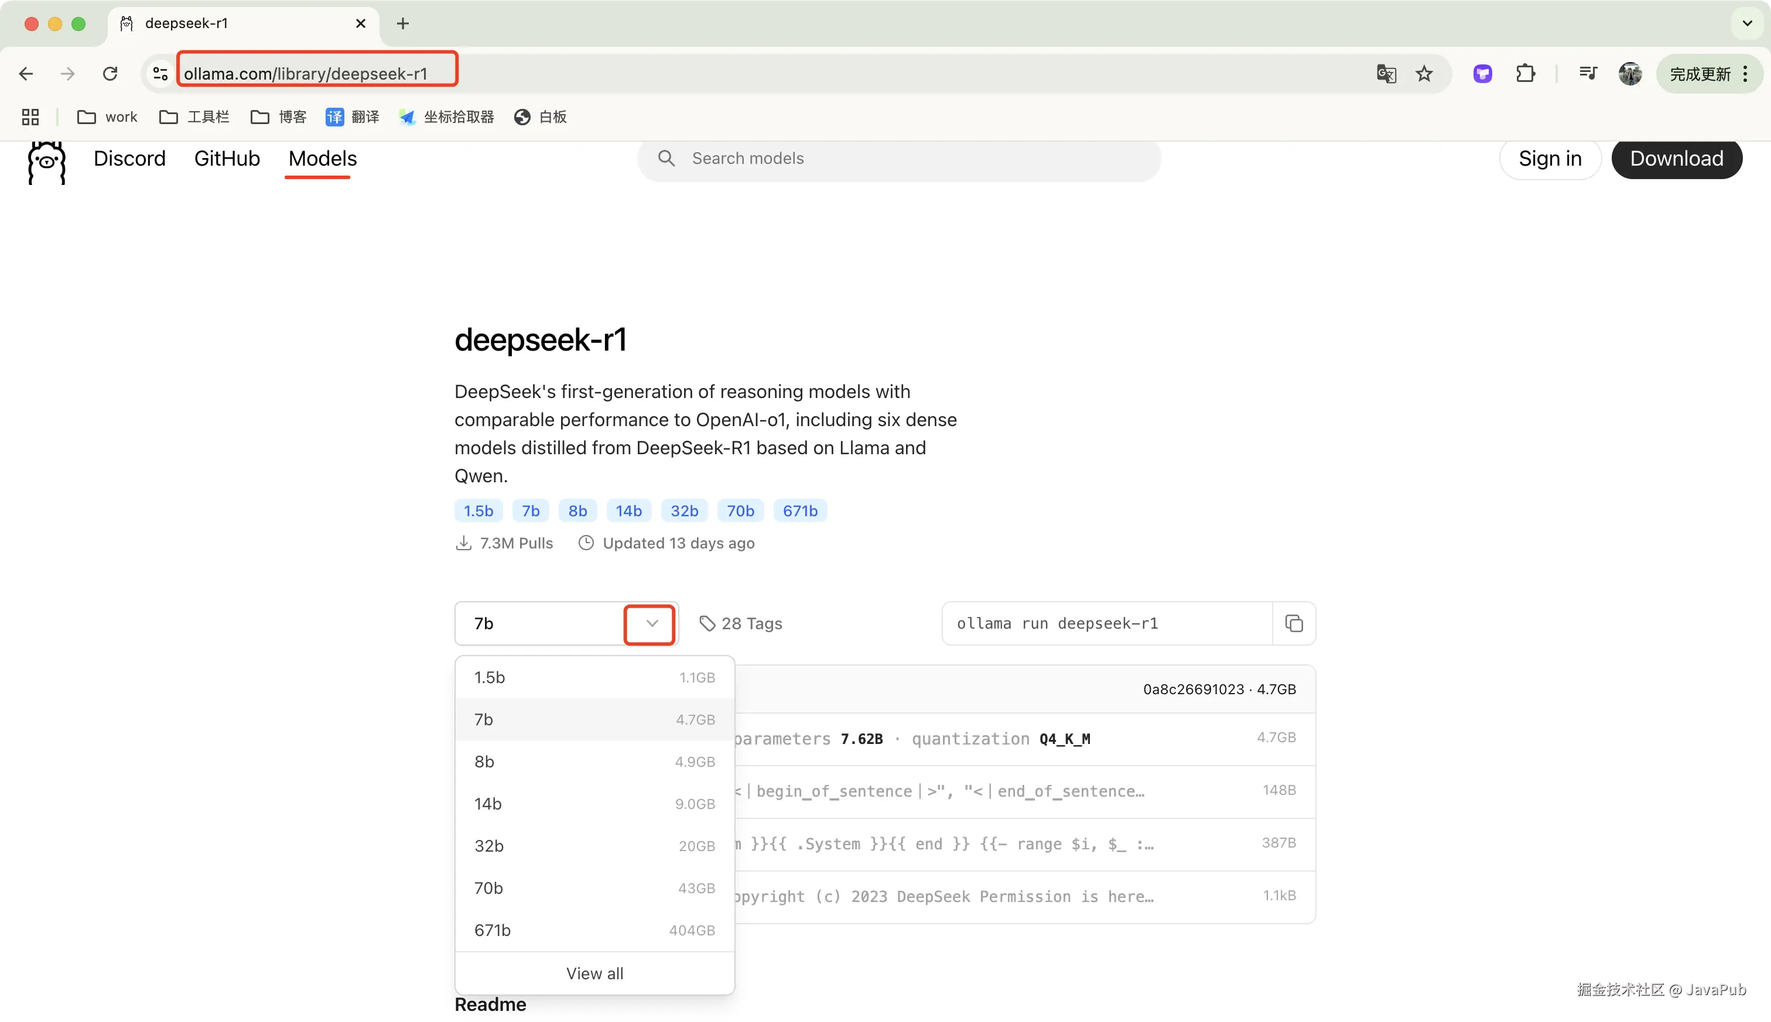
Task: Open the Models navigation tab
Action: tap(322, 159)
